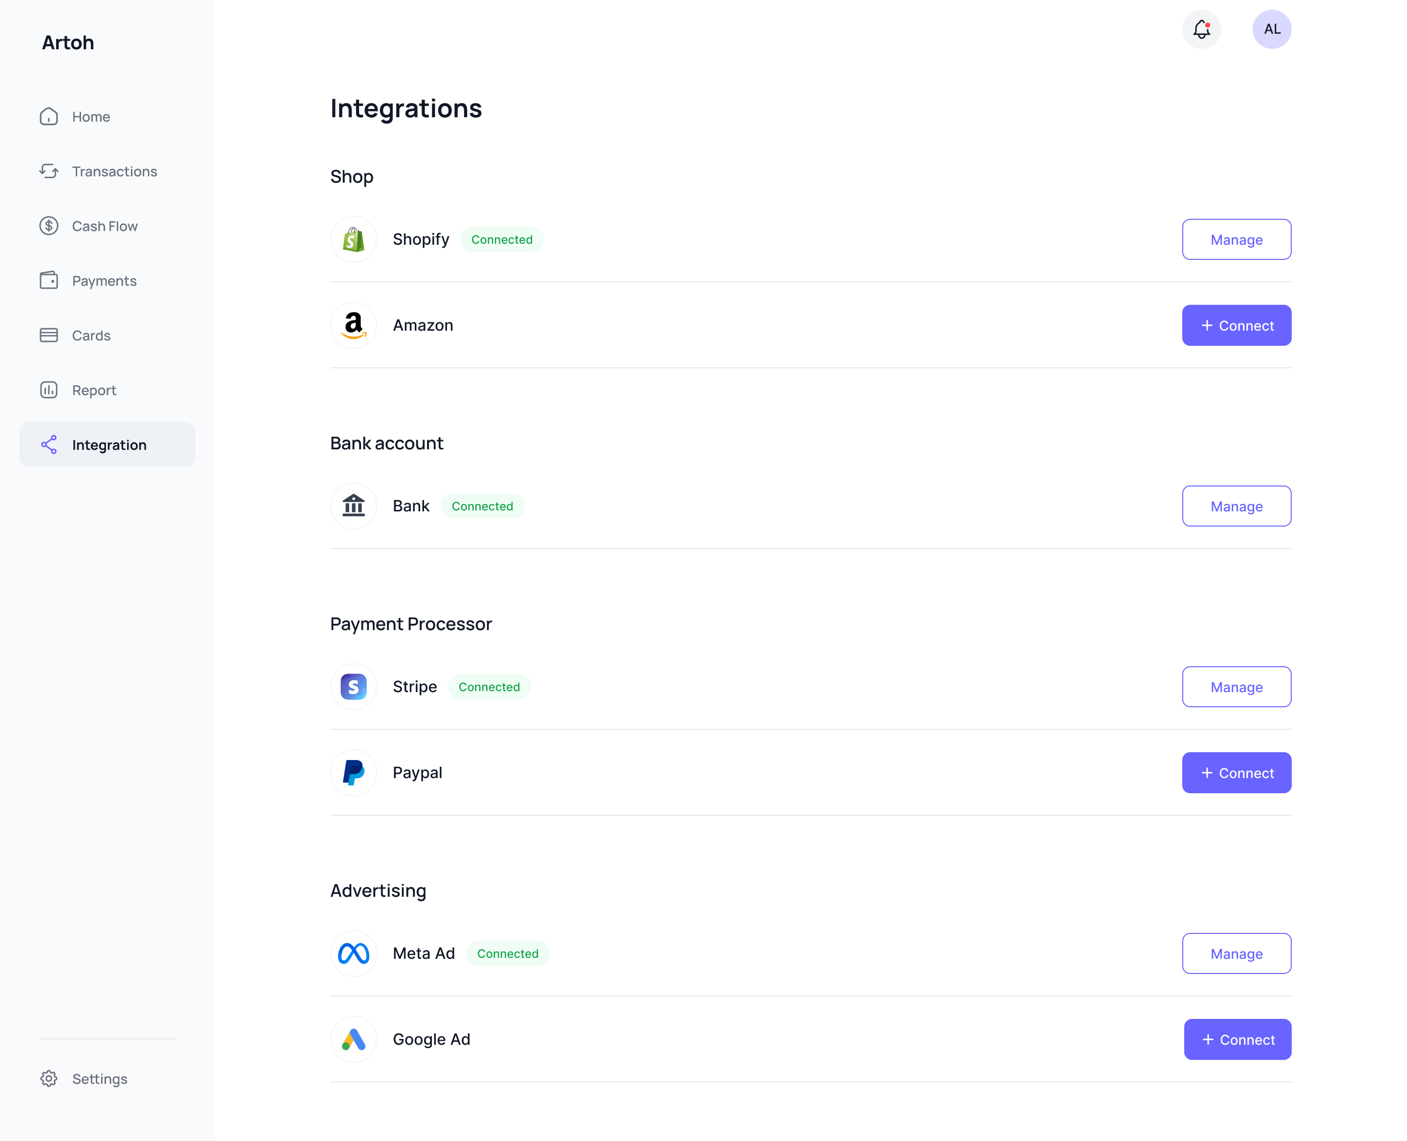Open the notifications bell
Viewport: 1407px width, 1141px height.
pos(1201,29)
